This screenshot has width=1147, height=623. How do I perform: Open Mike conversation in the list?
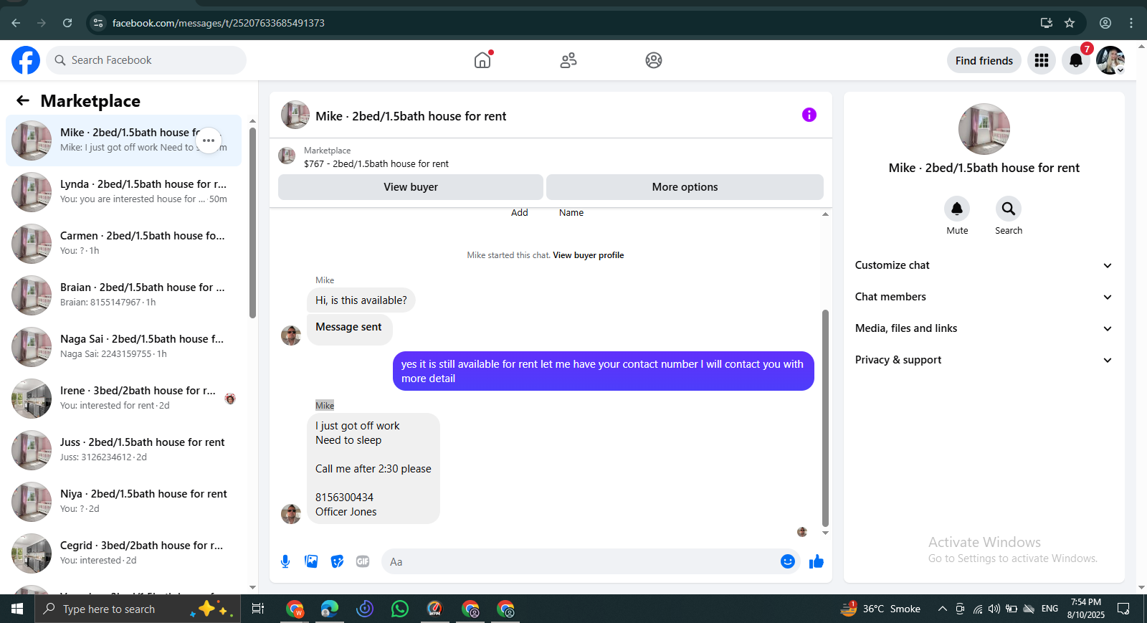(123, 141)
